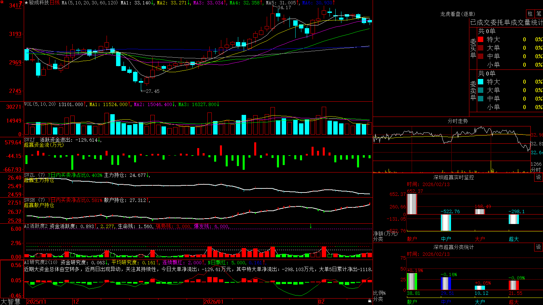Click the green down arrow in AI活跃度 panel
Image resolution: width=543 pixels, height=305 pixels.
[x=311, y=226]
